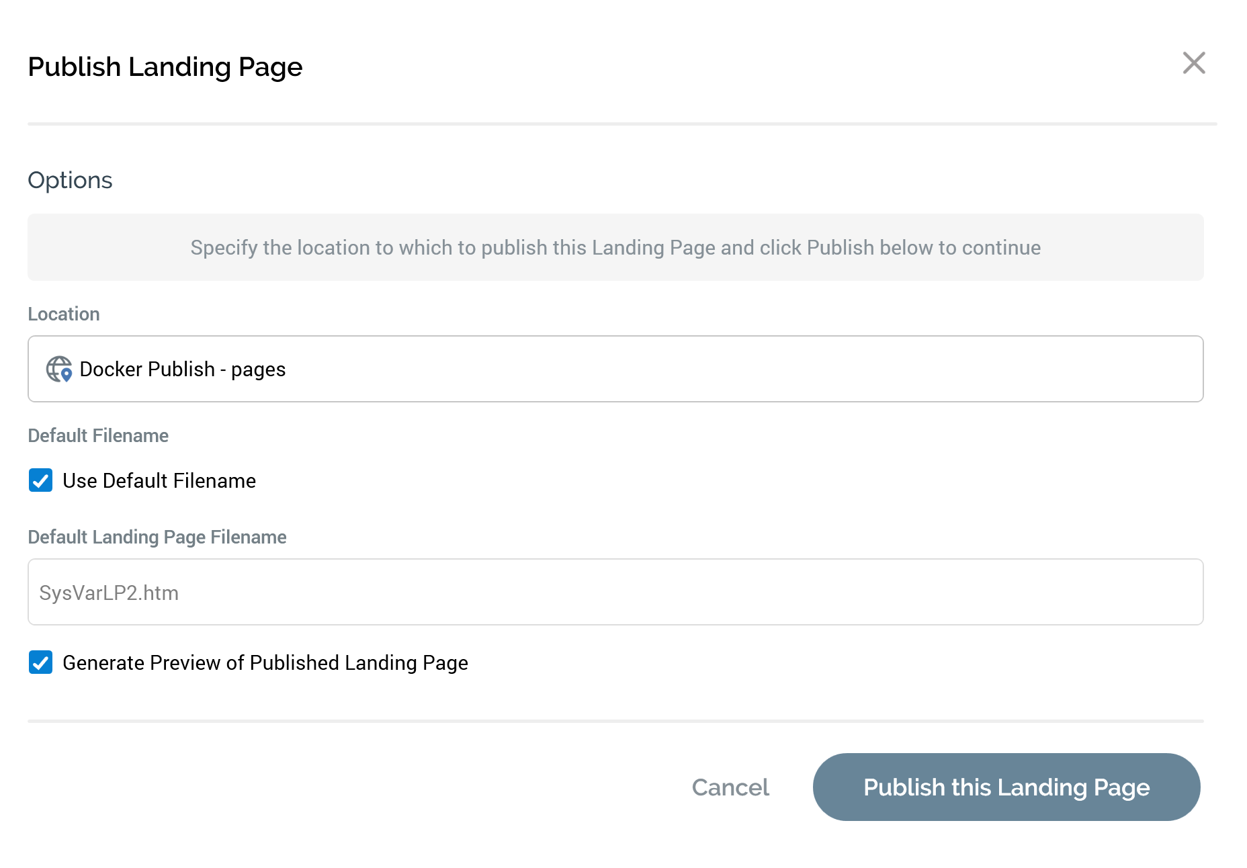Click the 'Use Default Filename' label text

coord(159,481)
